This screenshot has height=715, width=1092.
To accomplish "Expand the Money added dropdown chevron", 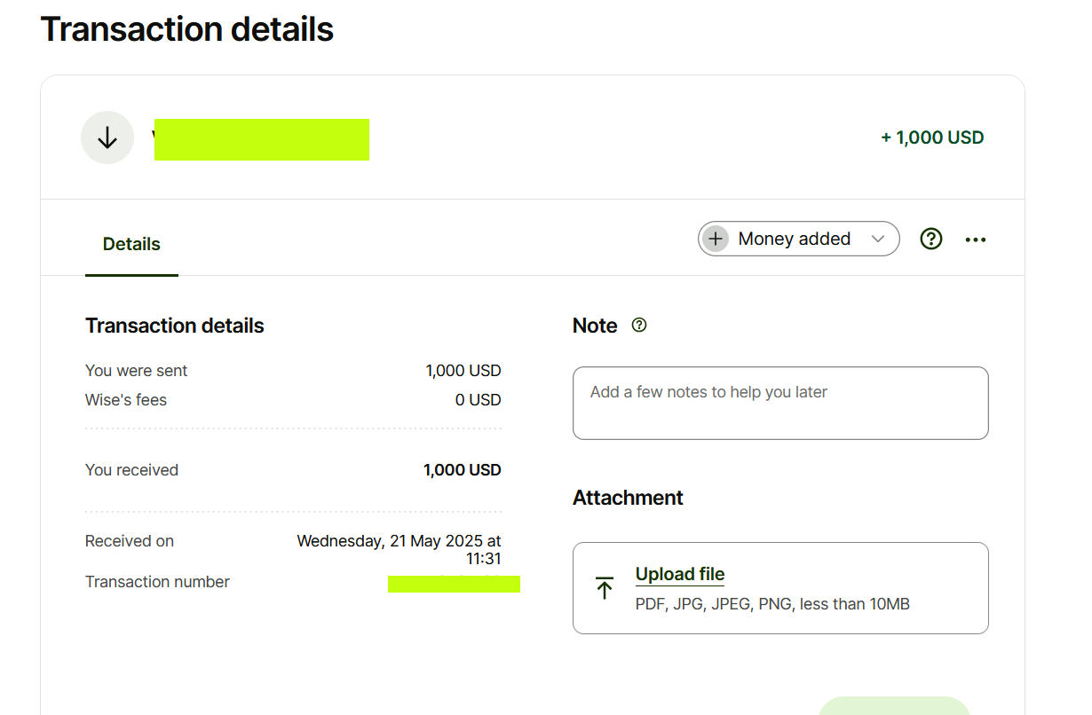I will click(878, 239).
